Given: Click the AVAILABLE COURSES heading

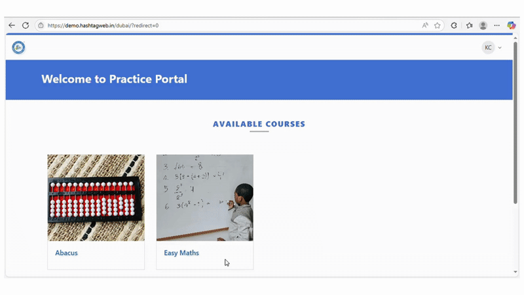Looking at the screenshot, I should click(x=259, y=124).
